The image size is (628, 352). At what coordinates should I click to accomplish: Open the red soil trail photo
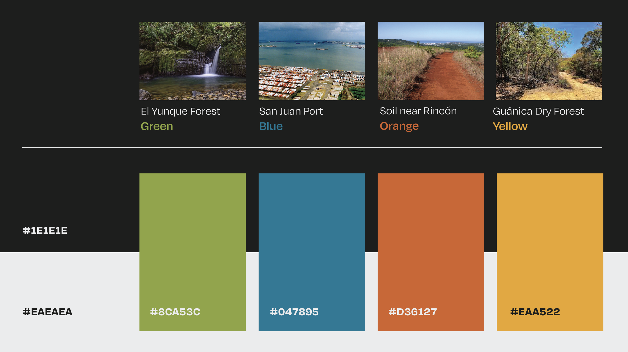[431, 61]
